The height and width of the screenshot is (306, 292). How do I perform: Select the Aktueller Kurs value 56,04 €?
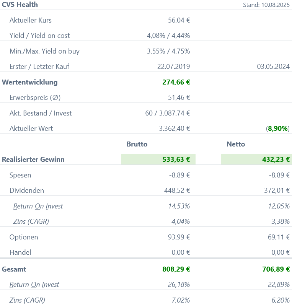point(179,20)
